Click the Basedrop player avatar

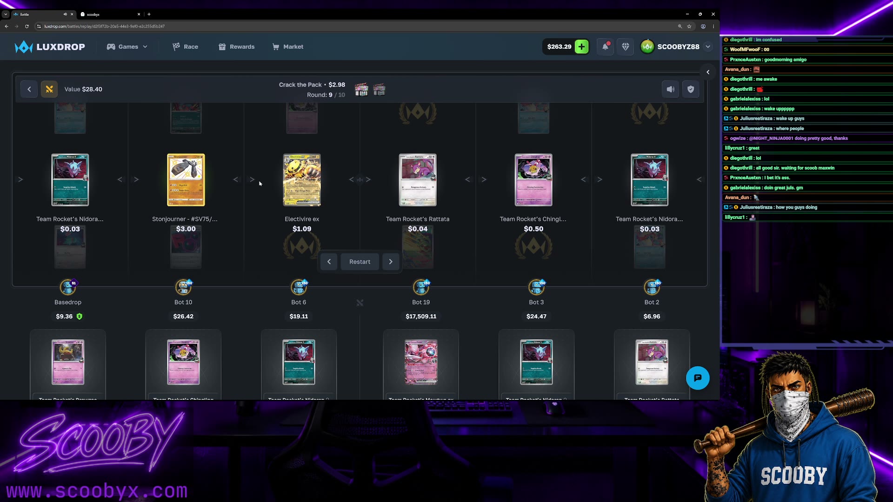click(68, 287)
